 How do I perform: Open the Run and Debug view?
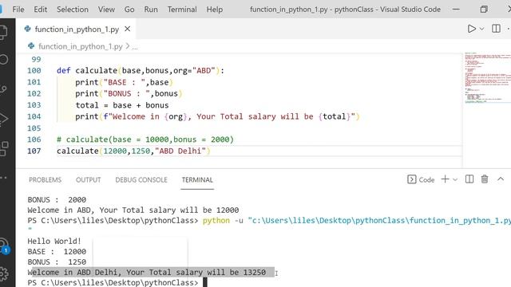(3, 119)
